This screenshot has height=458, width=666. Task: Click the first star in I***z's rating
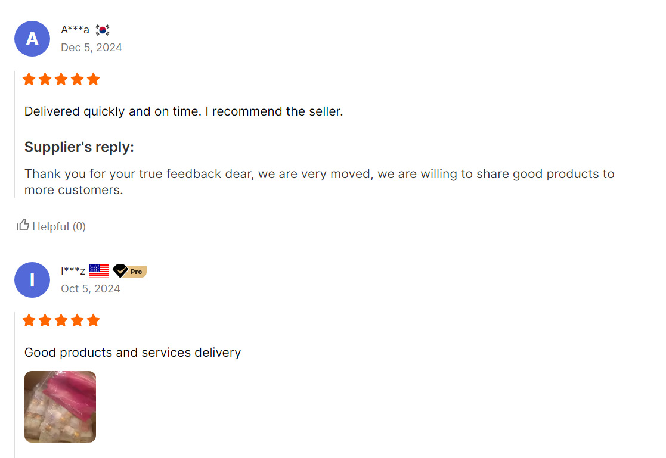(29, 320)
